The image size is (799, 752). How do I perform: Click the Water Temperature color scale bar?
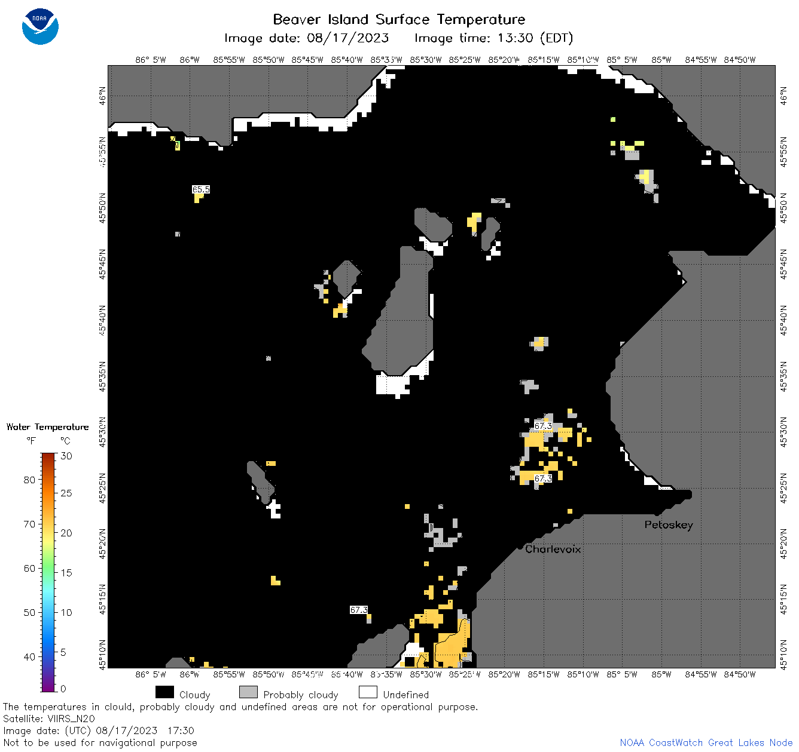tap(48, 571)
